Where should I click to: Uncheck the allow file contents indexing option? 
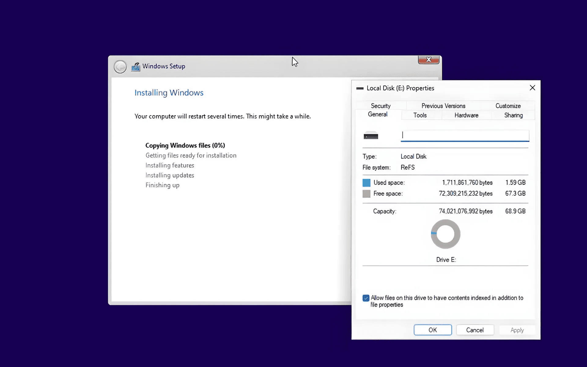pyautogui.click(x=366, y=298)
